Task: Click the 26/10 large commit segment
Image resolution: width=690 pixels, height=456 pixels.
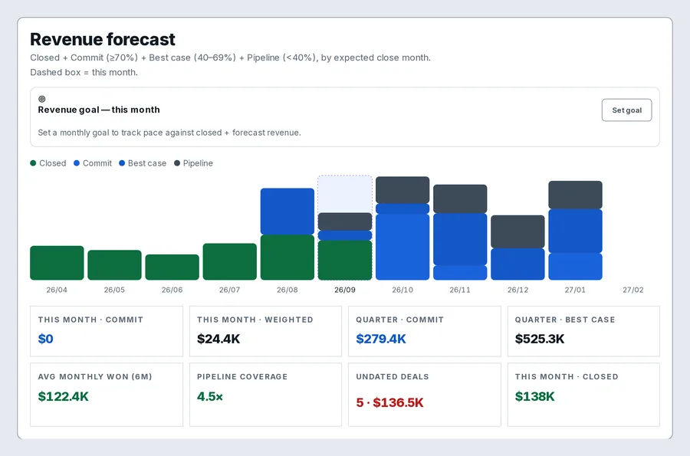Action: (402, 247)
